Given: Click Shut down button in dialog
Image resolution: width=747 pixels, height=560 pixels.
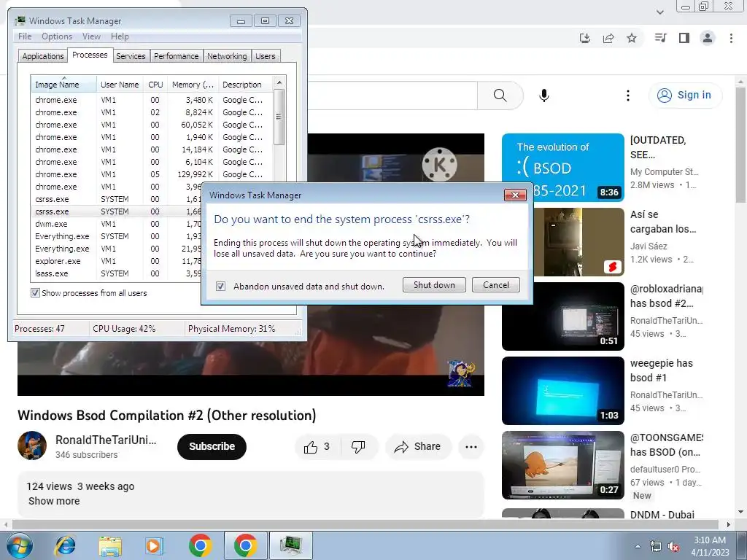Looking at the screenshot, I should pyautogui.click(x=434, y=285).
